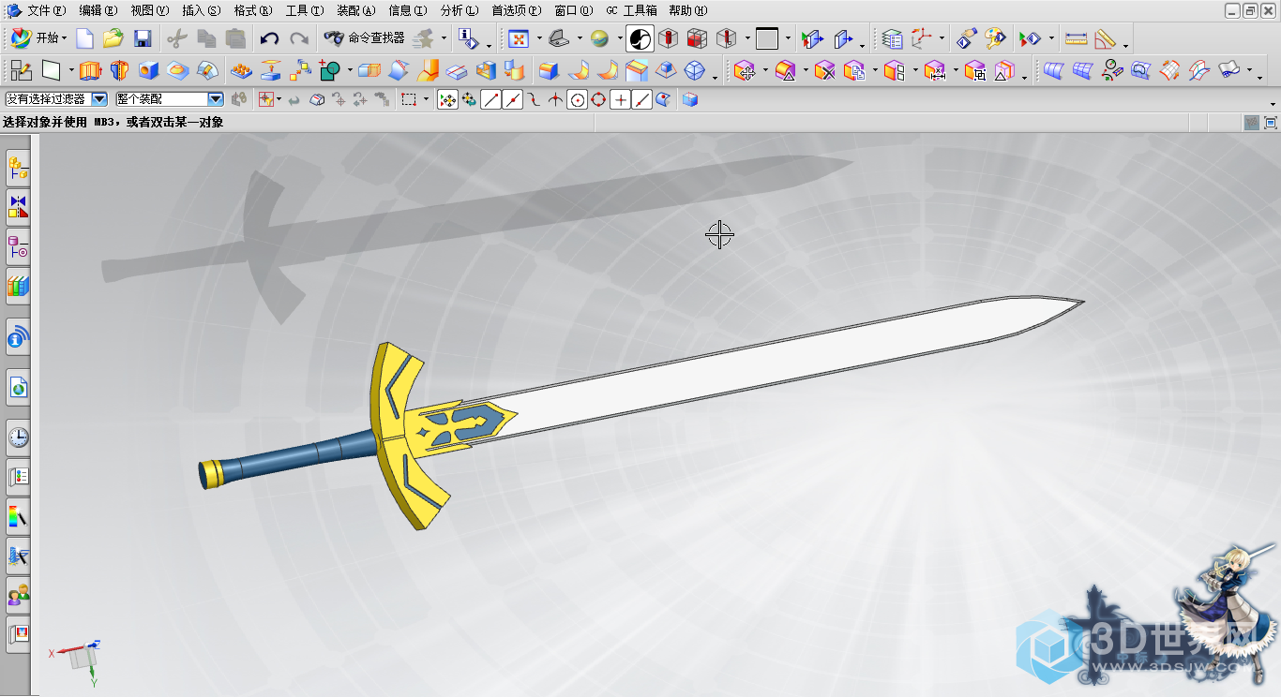Viewport: 1281px width, 697px height.
Task: Select the Extrude tool icon
Action: pos(90,70)
